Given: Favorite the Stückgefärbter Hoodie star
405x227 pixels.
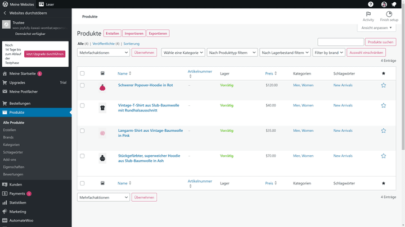Looking at the screenshot, I should pyautogui.click(x=384, y=156).
